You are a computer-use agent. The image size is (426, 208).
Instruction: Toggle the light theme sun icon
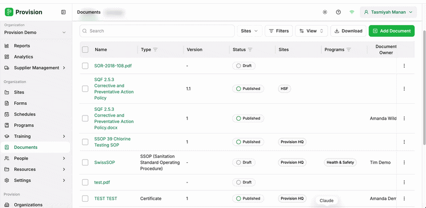(x=325, y=12)
